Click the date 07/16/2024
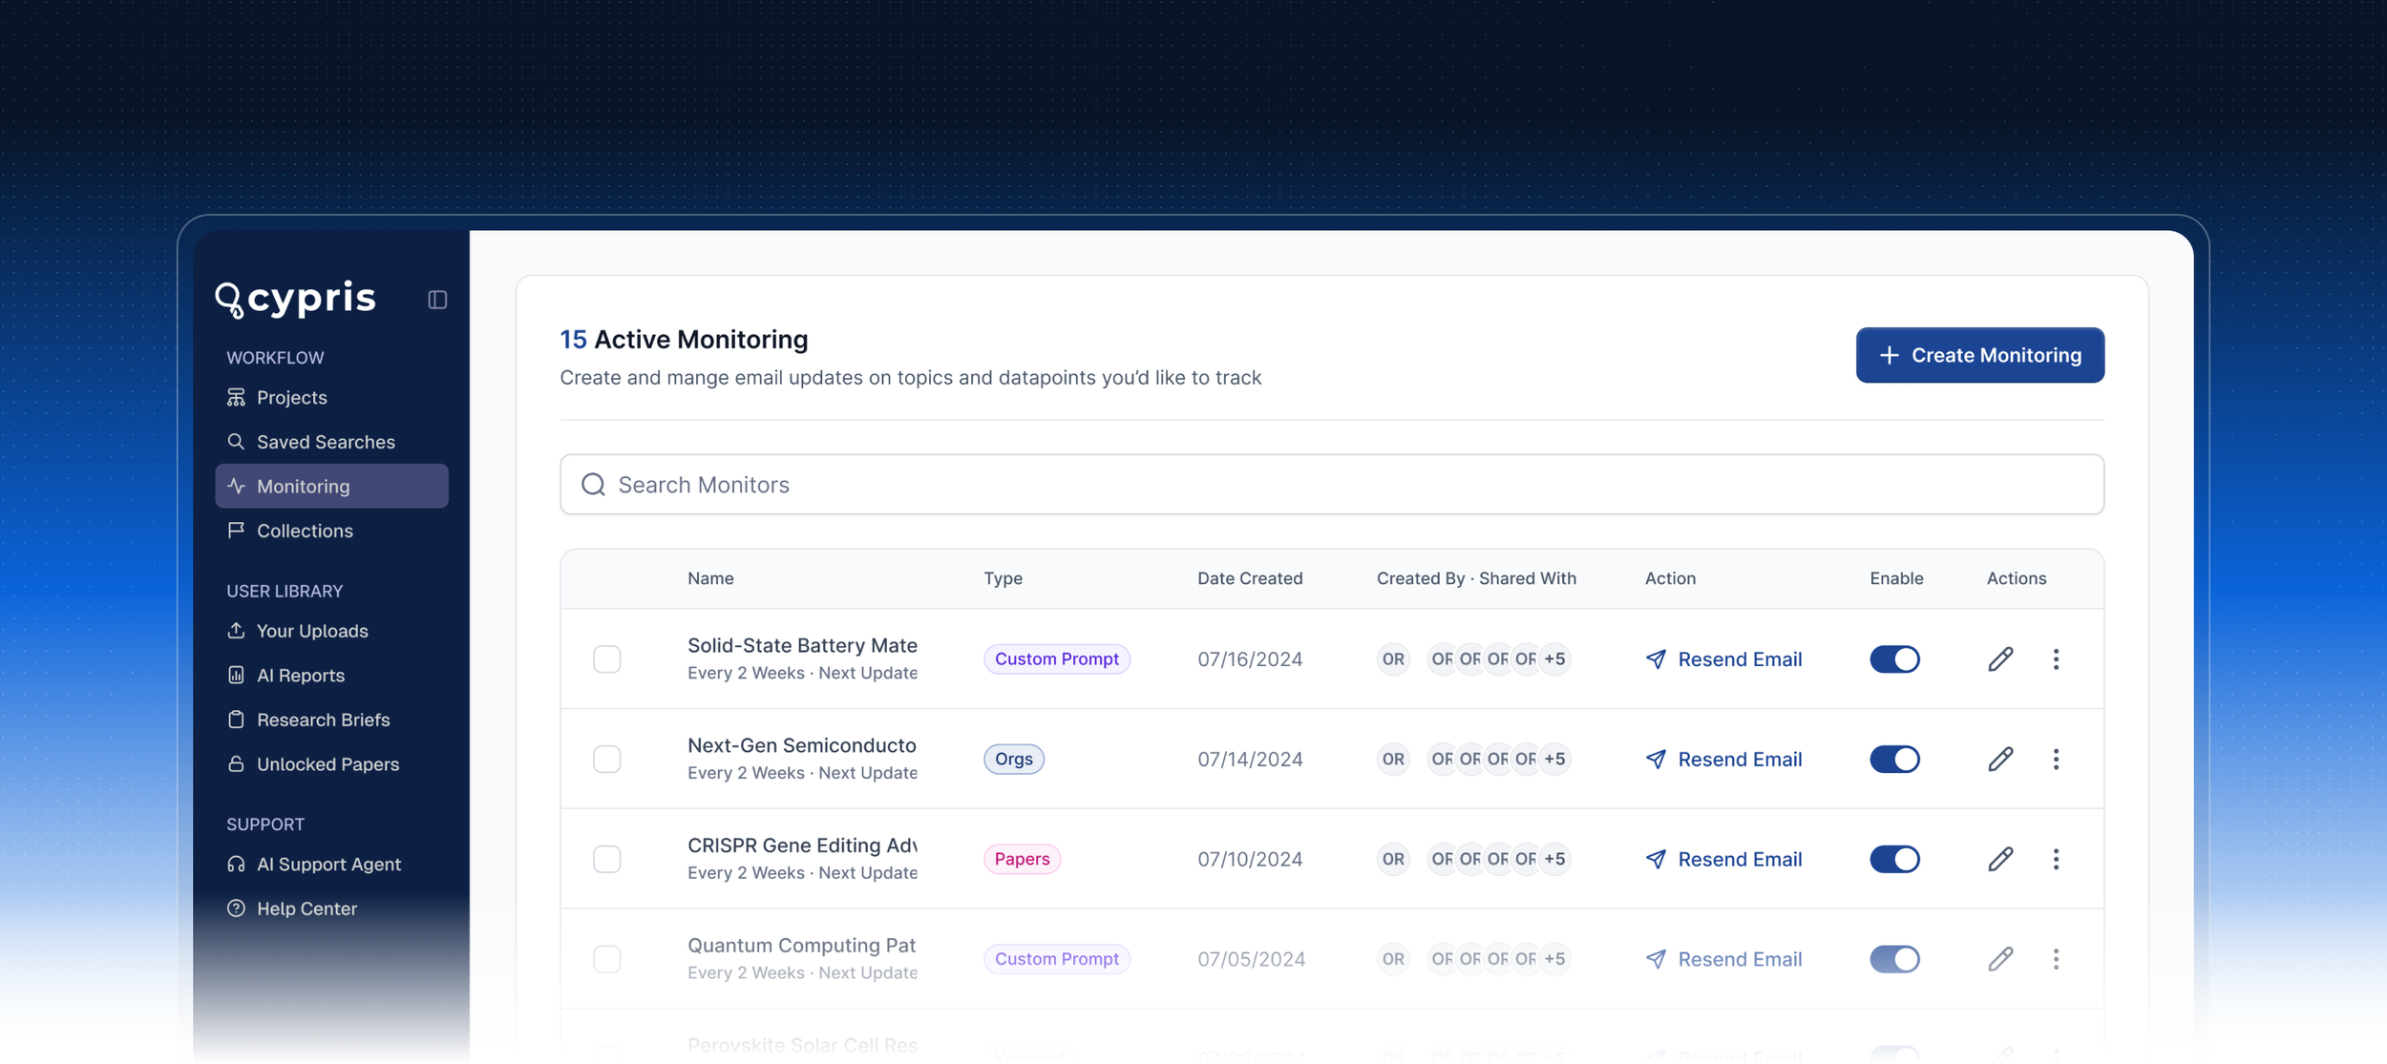2387x1064 pixels. (x=1250, y=658)
